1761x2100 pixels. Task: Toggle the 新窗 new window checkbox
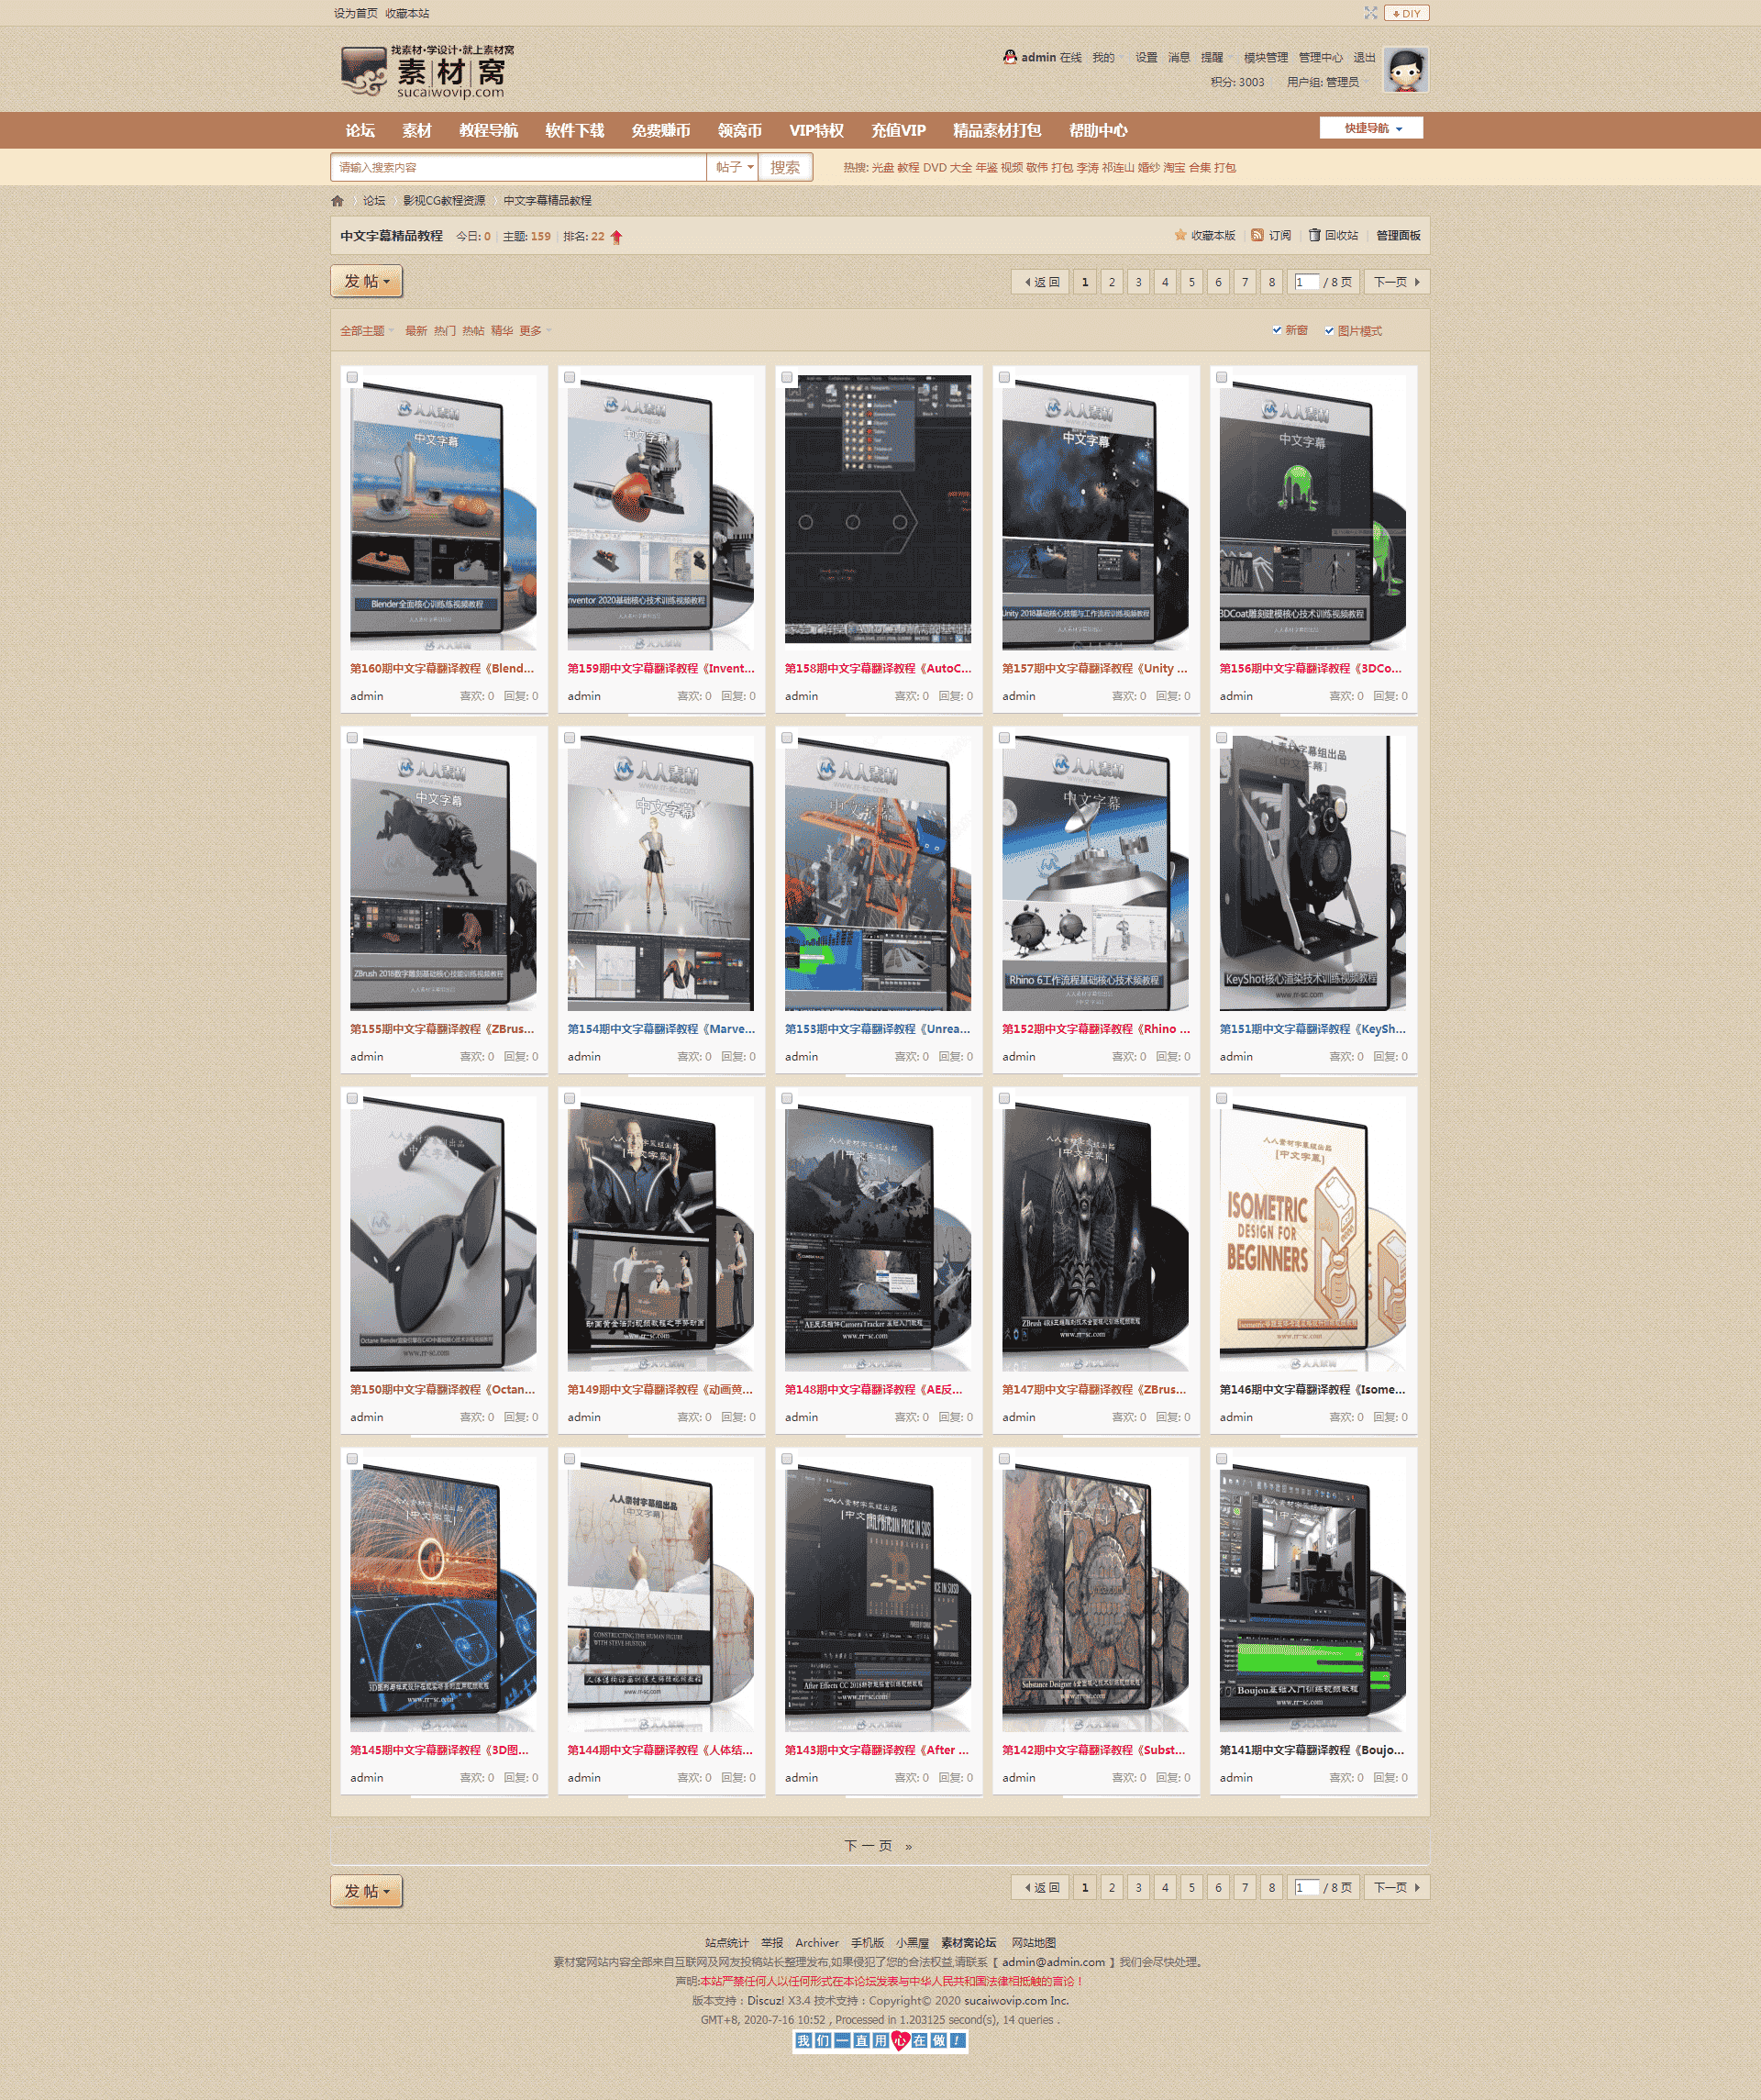1277,330
